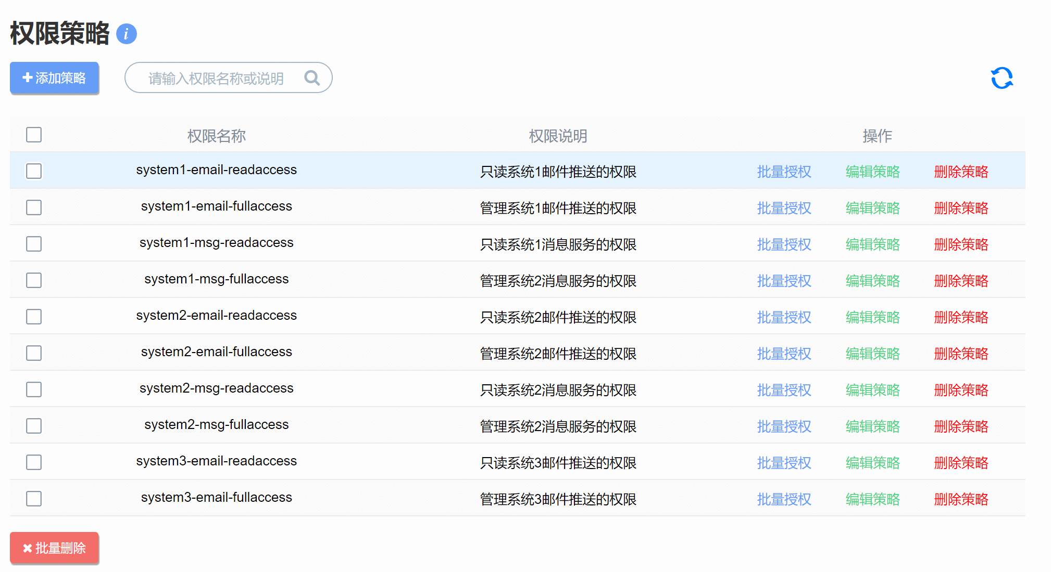Click the 添加策略 button
1051x572 pixels.
pyautogui.click(x=54, y=78)
